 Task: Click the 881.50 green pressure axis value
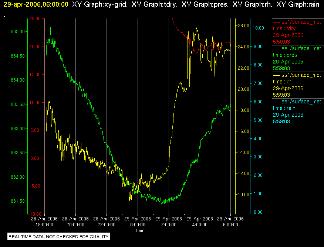tap(18, 201)
